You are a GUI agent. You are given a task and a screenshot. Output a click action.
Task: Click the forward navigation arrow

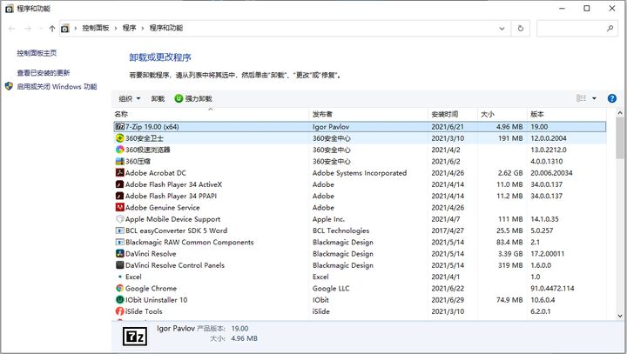pos(28,29)
